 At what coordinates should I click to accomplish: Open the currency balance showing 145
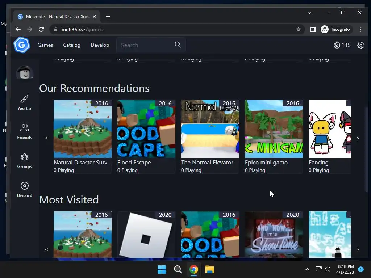[342, 45]
